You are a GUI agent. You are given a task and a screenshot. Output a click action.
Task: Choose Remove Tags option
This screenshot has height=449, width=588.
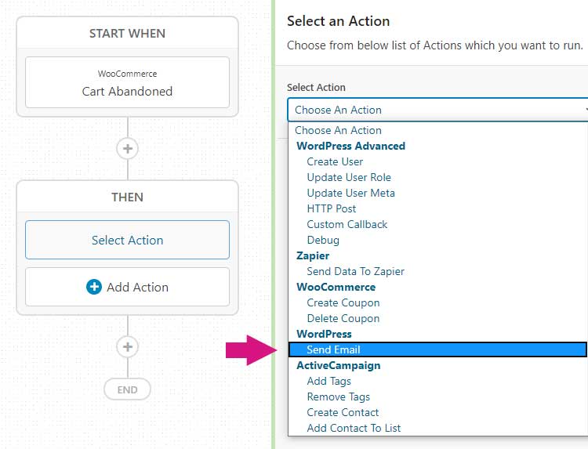click(x=338, y=397)
